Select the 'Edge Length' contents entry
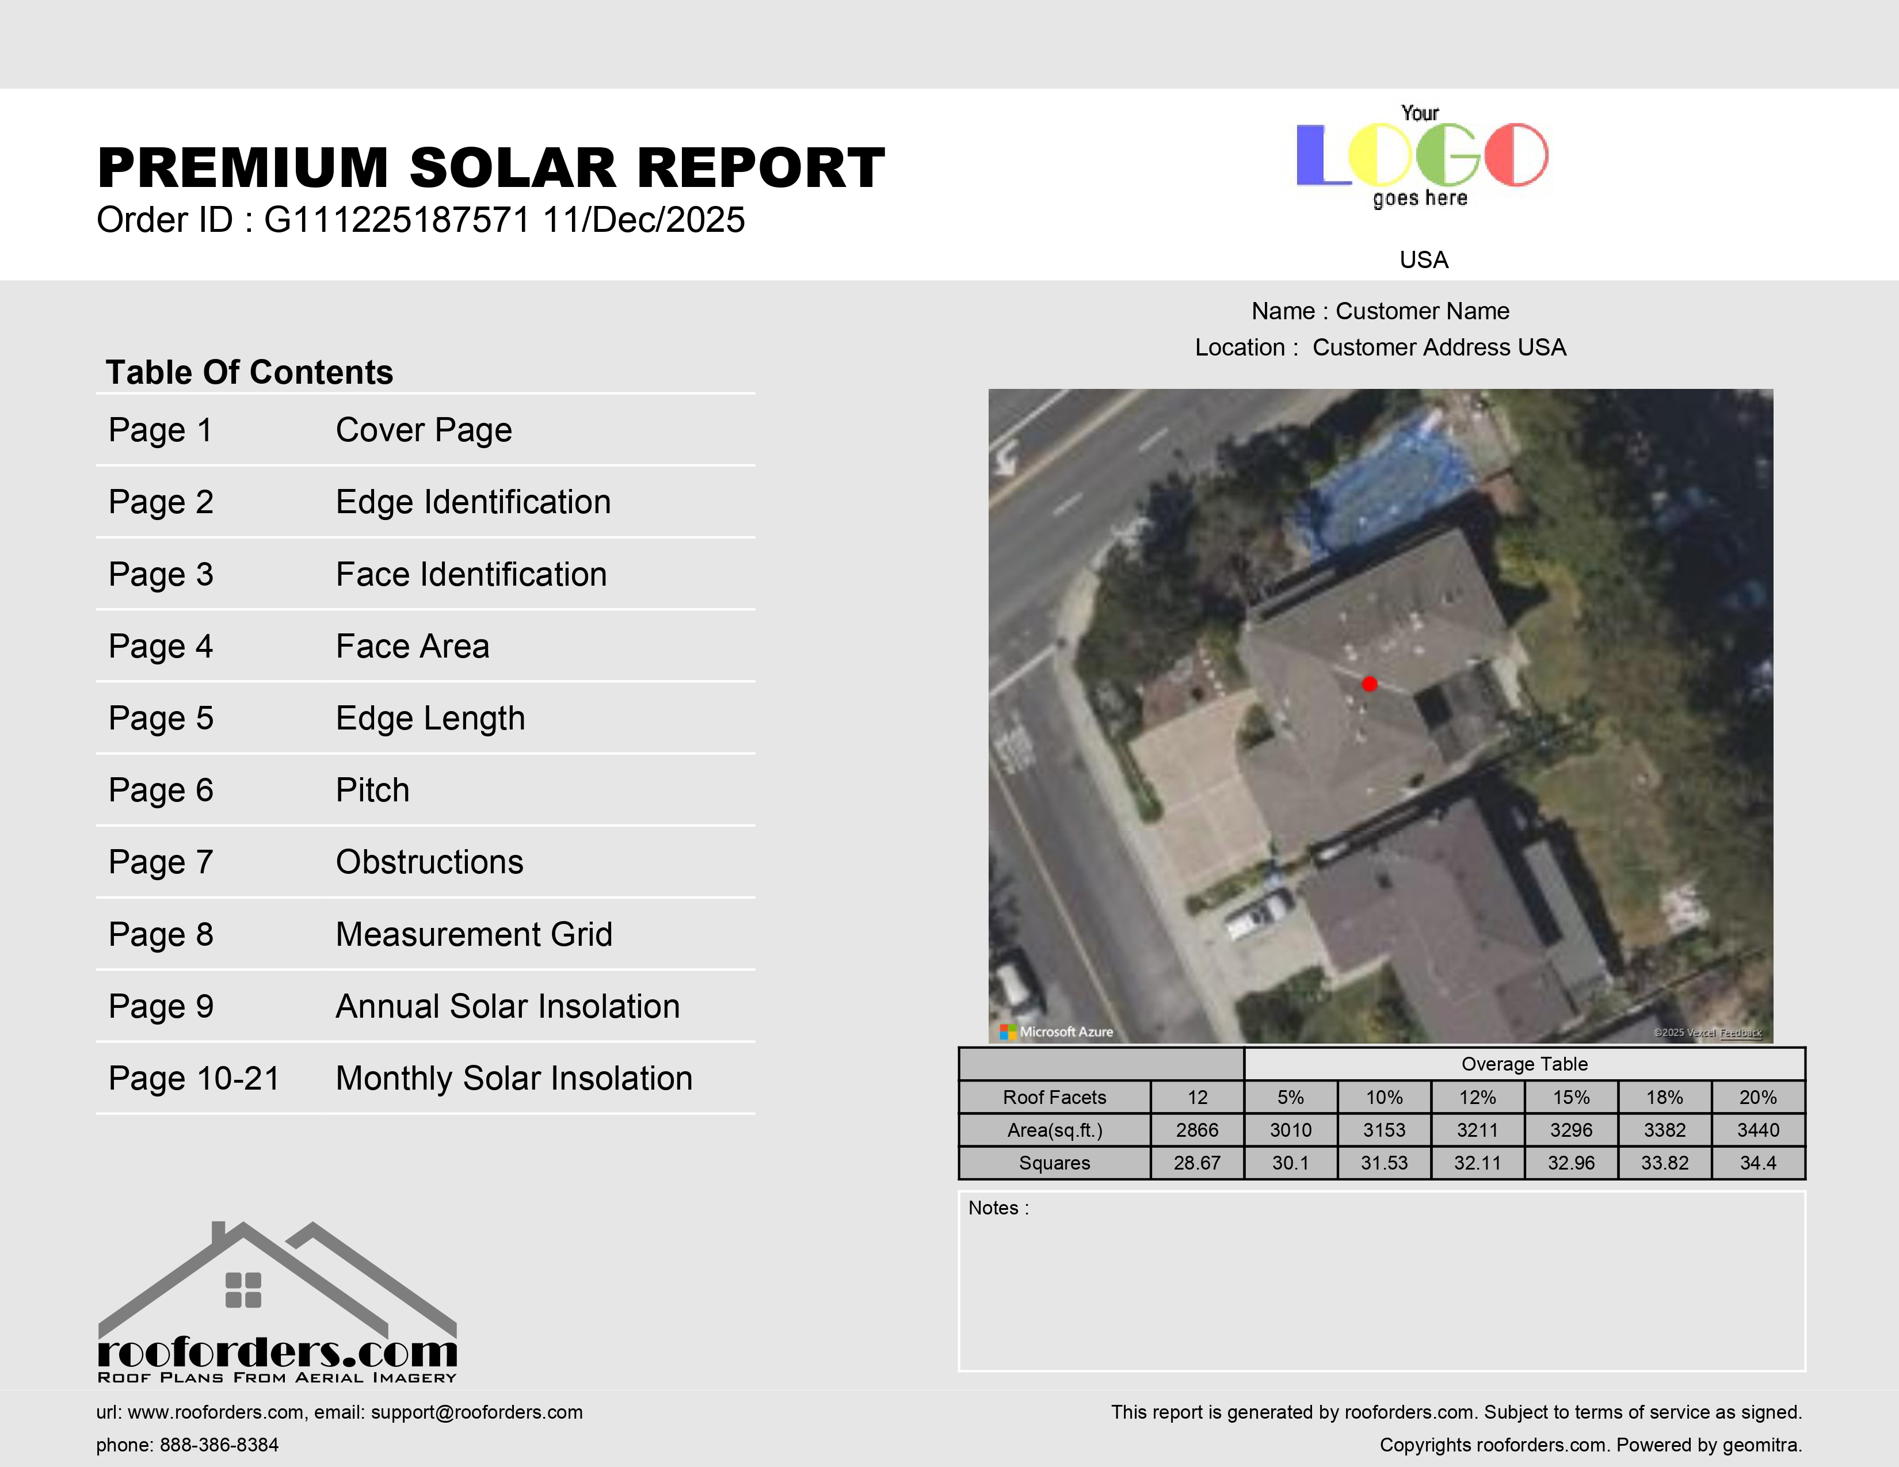 coord(430,719)
